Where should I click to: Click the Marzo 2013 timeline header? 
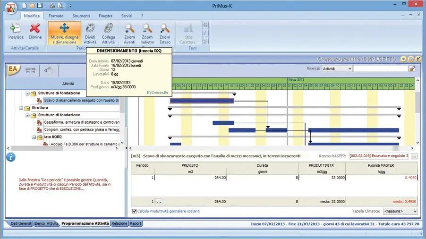[296, 80]
